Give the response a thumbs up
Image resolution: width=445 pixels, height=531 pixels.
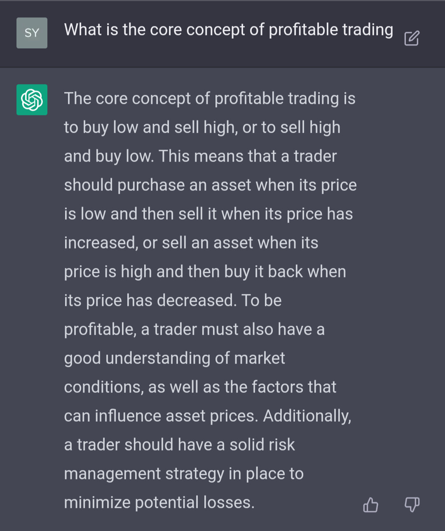click(370, 504)
